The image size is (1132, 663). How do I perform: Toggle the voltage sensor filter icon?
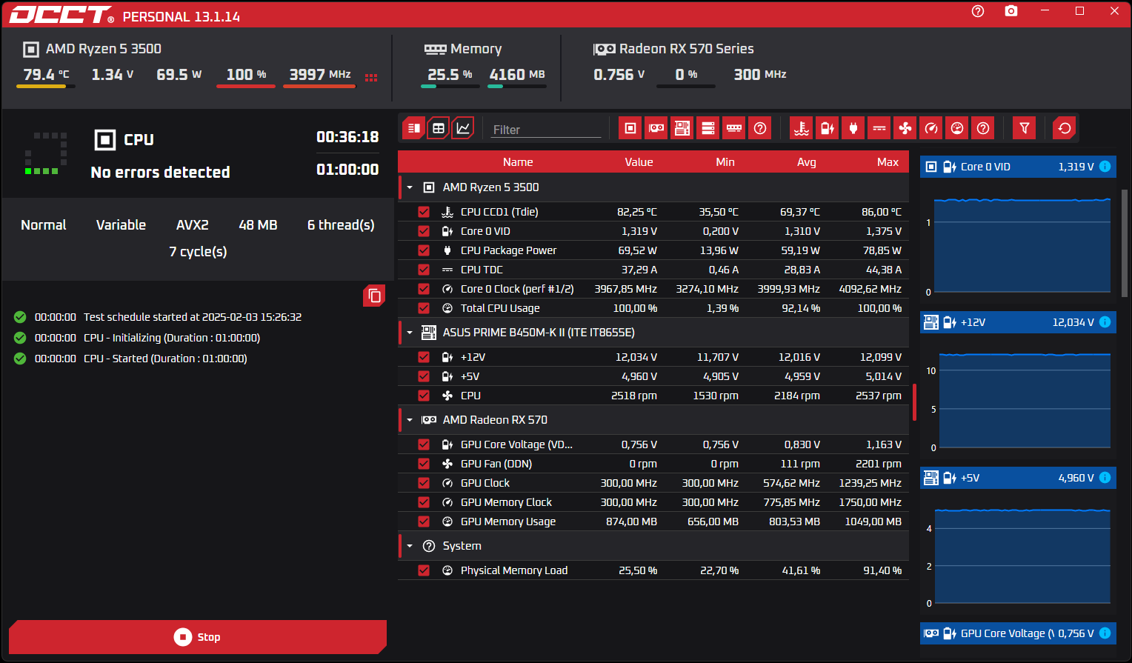coord(828,128)
